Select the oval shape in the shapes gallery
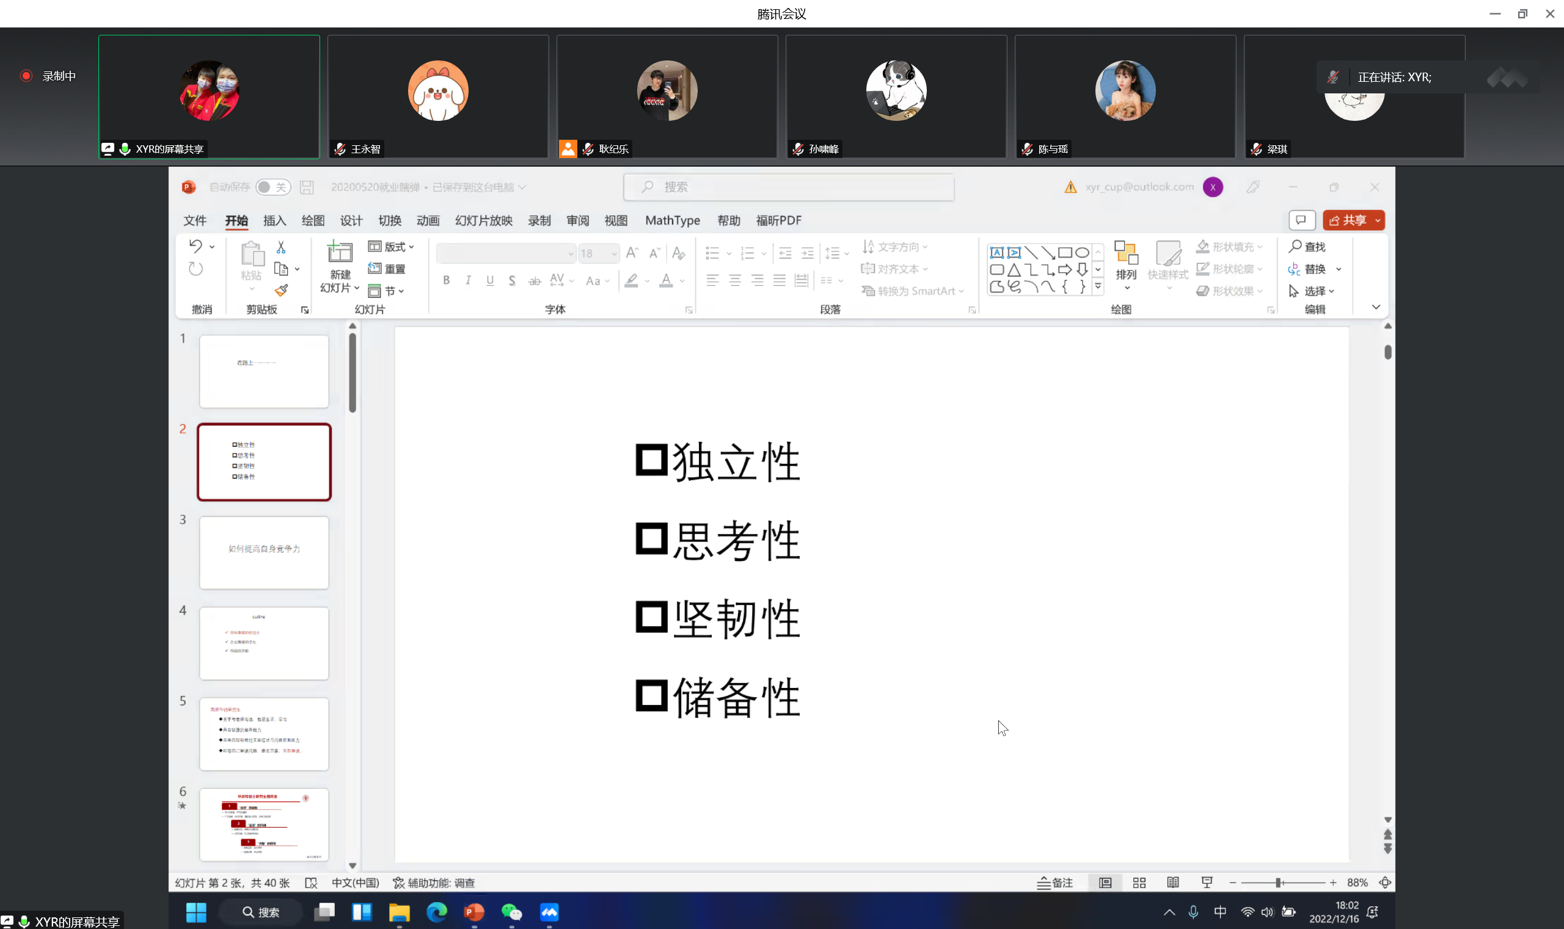This screenshot has width=1564, height=929. tap(1082, 252)
